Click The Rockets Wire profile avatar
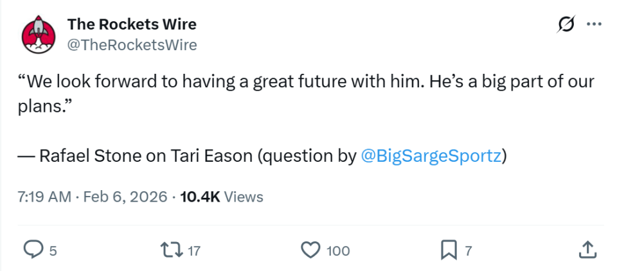 [39, 34]
